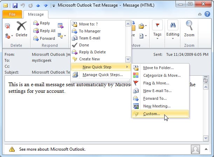214x157 pixels.
Task: Choose Move to Folder... quick step
Action: [160, 68]
